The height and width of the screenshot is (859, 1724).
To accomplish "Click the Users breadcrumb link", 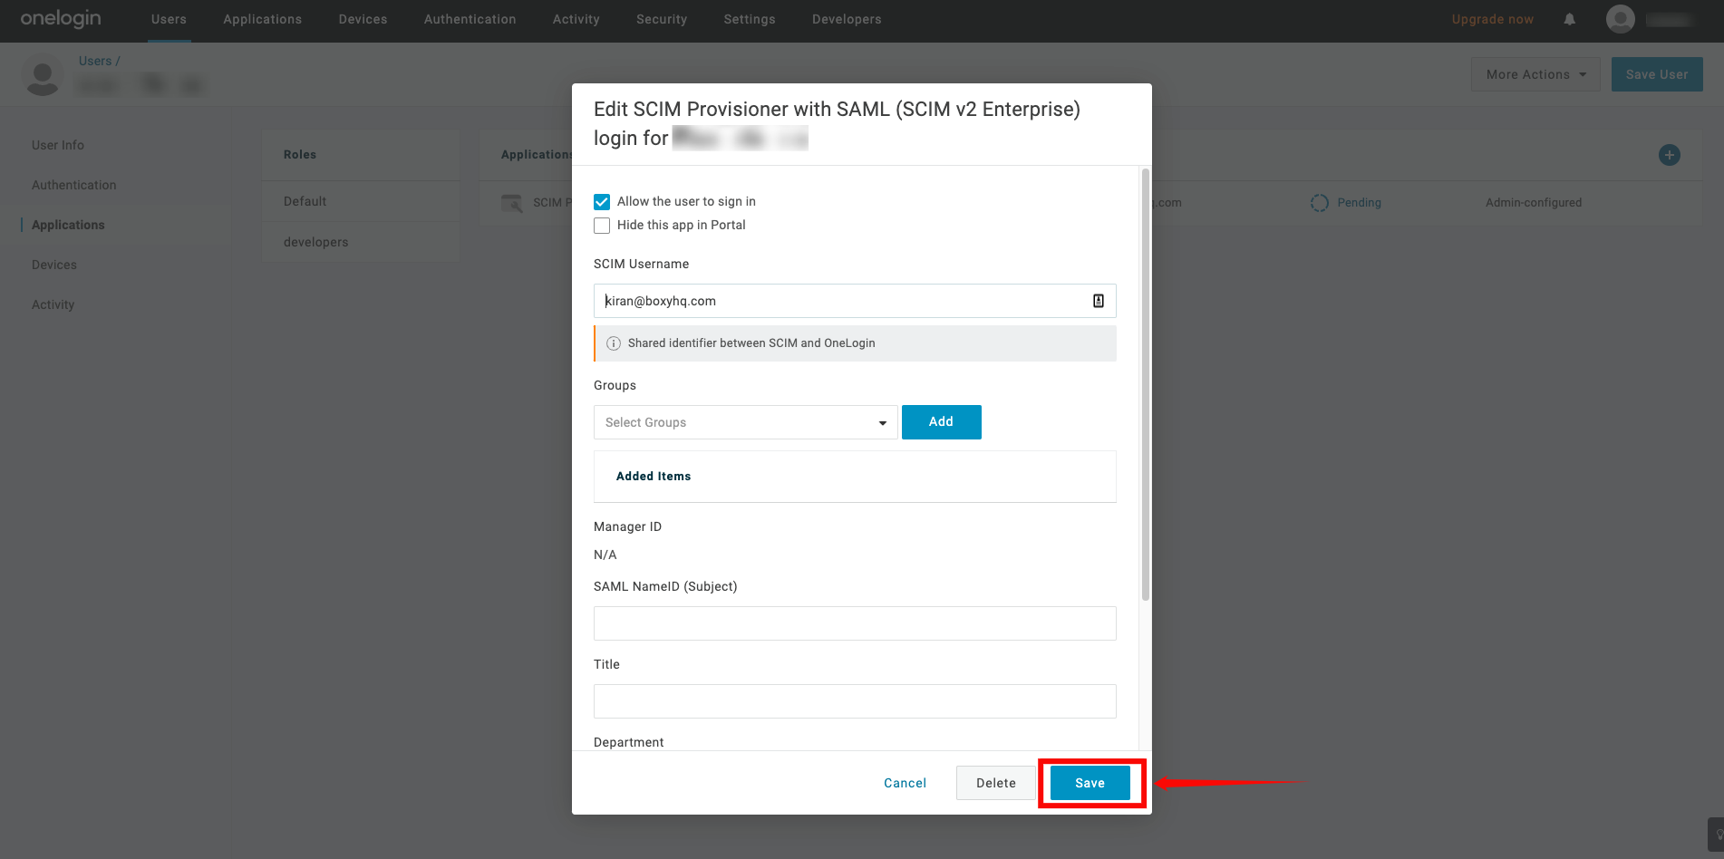I will pos(95,61).
